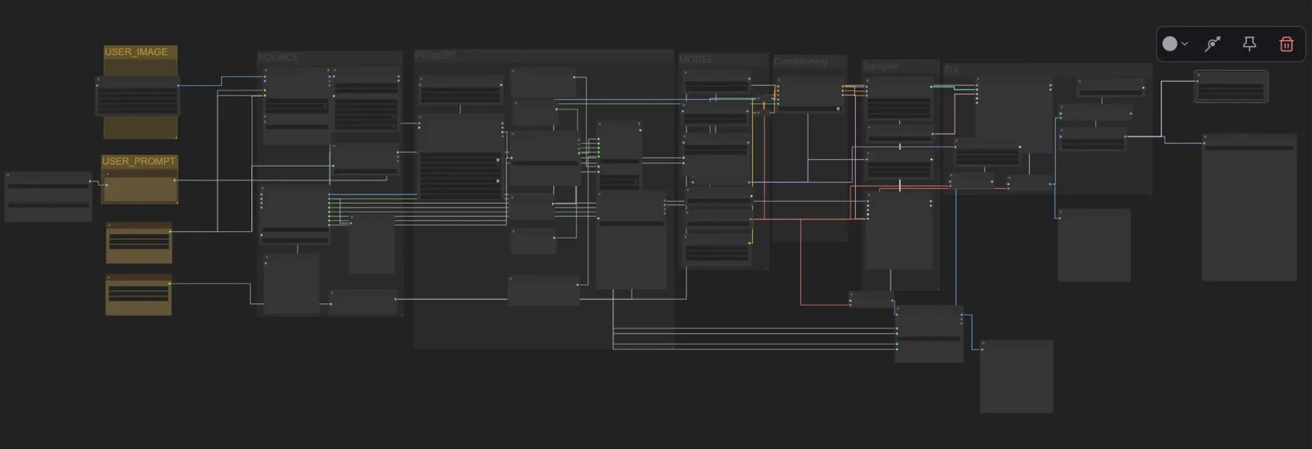Click the Conditioning group title
1312x449 pixels.
[x=800, y=61]
